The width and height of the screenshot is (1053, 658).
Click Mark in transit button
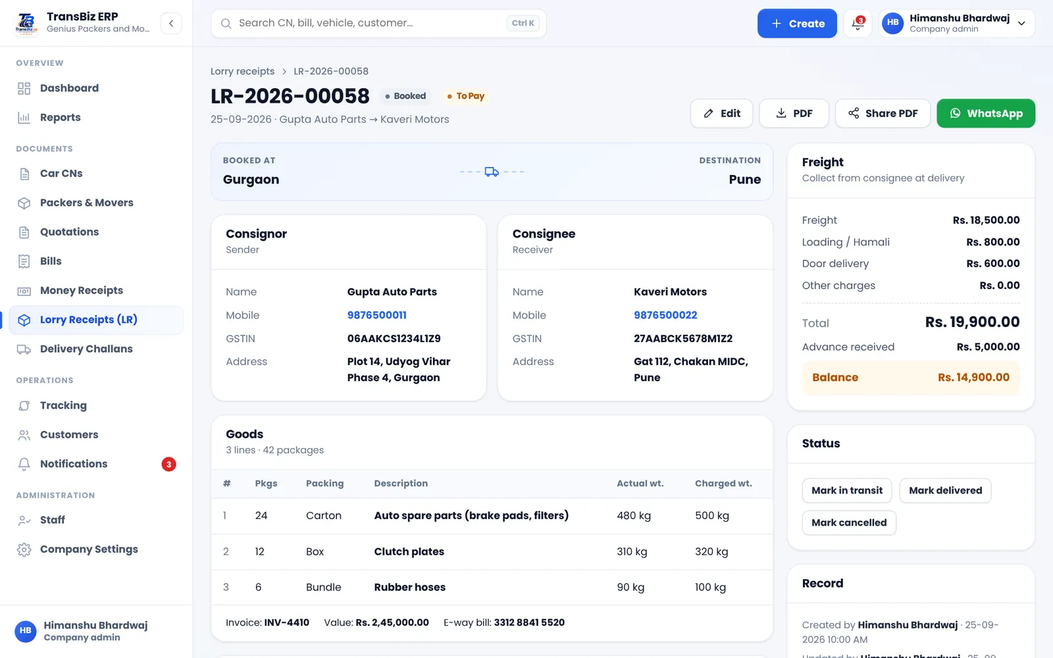(x=847, y=491)
